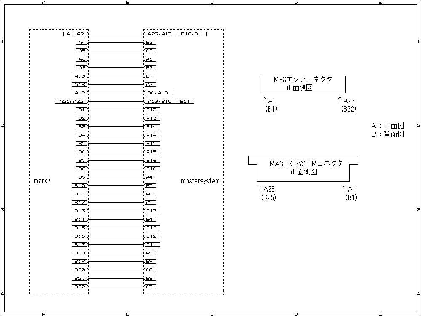Click the 'A19' mark3 pin label
The width and height of the screenshot is (421, 316).
coord(80,93)
